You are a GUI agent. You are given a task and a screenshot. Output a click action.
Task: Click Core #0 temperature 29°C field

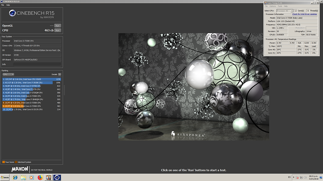(286, 50)
